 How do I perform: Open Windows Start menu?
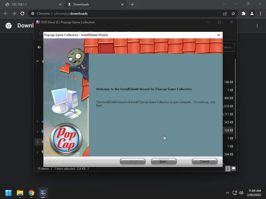(8, 193)
